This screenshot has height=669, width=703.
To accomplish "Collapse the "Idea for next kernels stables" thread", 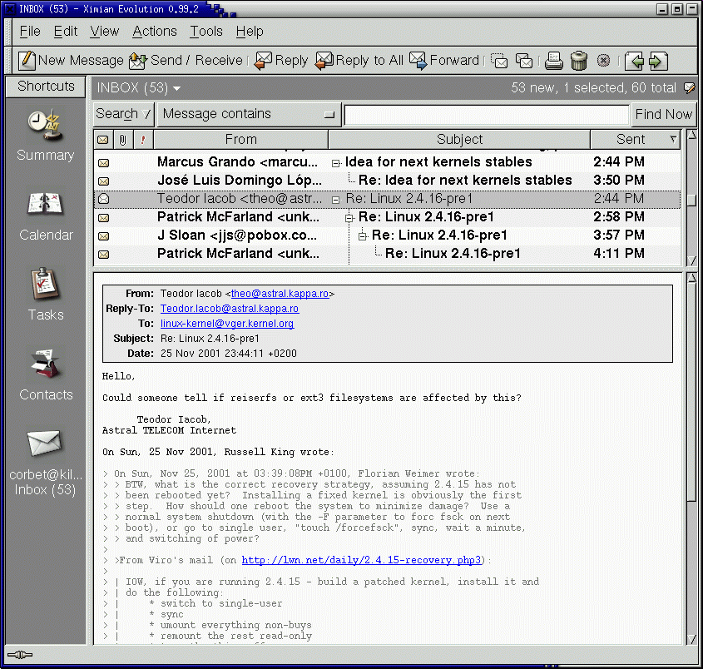I will [336, 162].
